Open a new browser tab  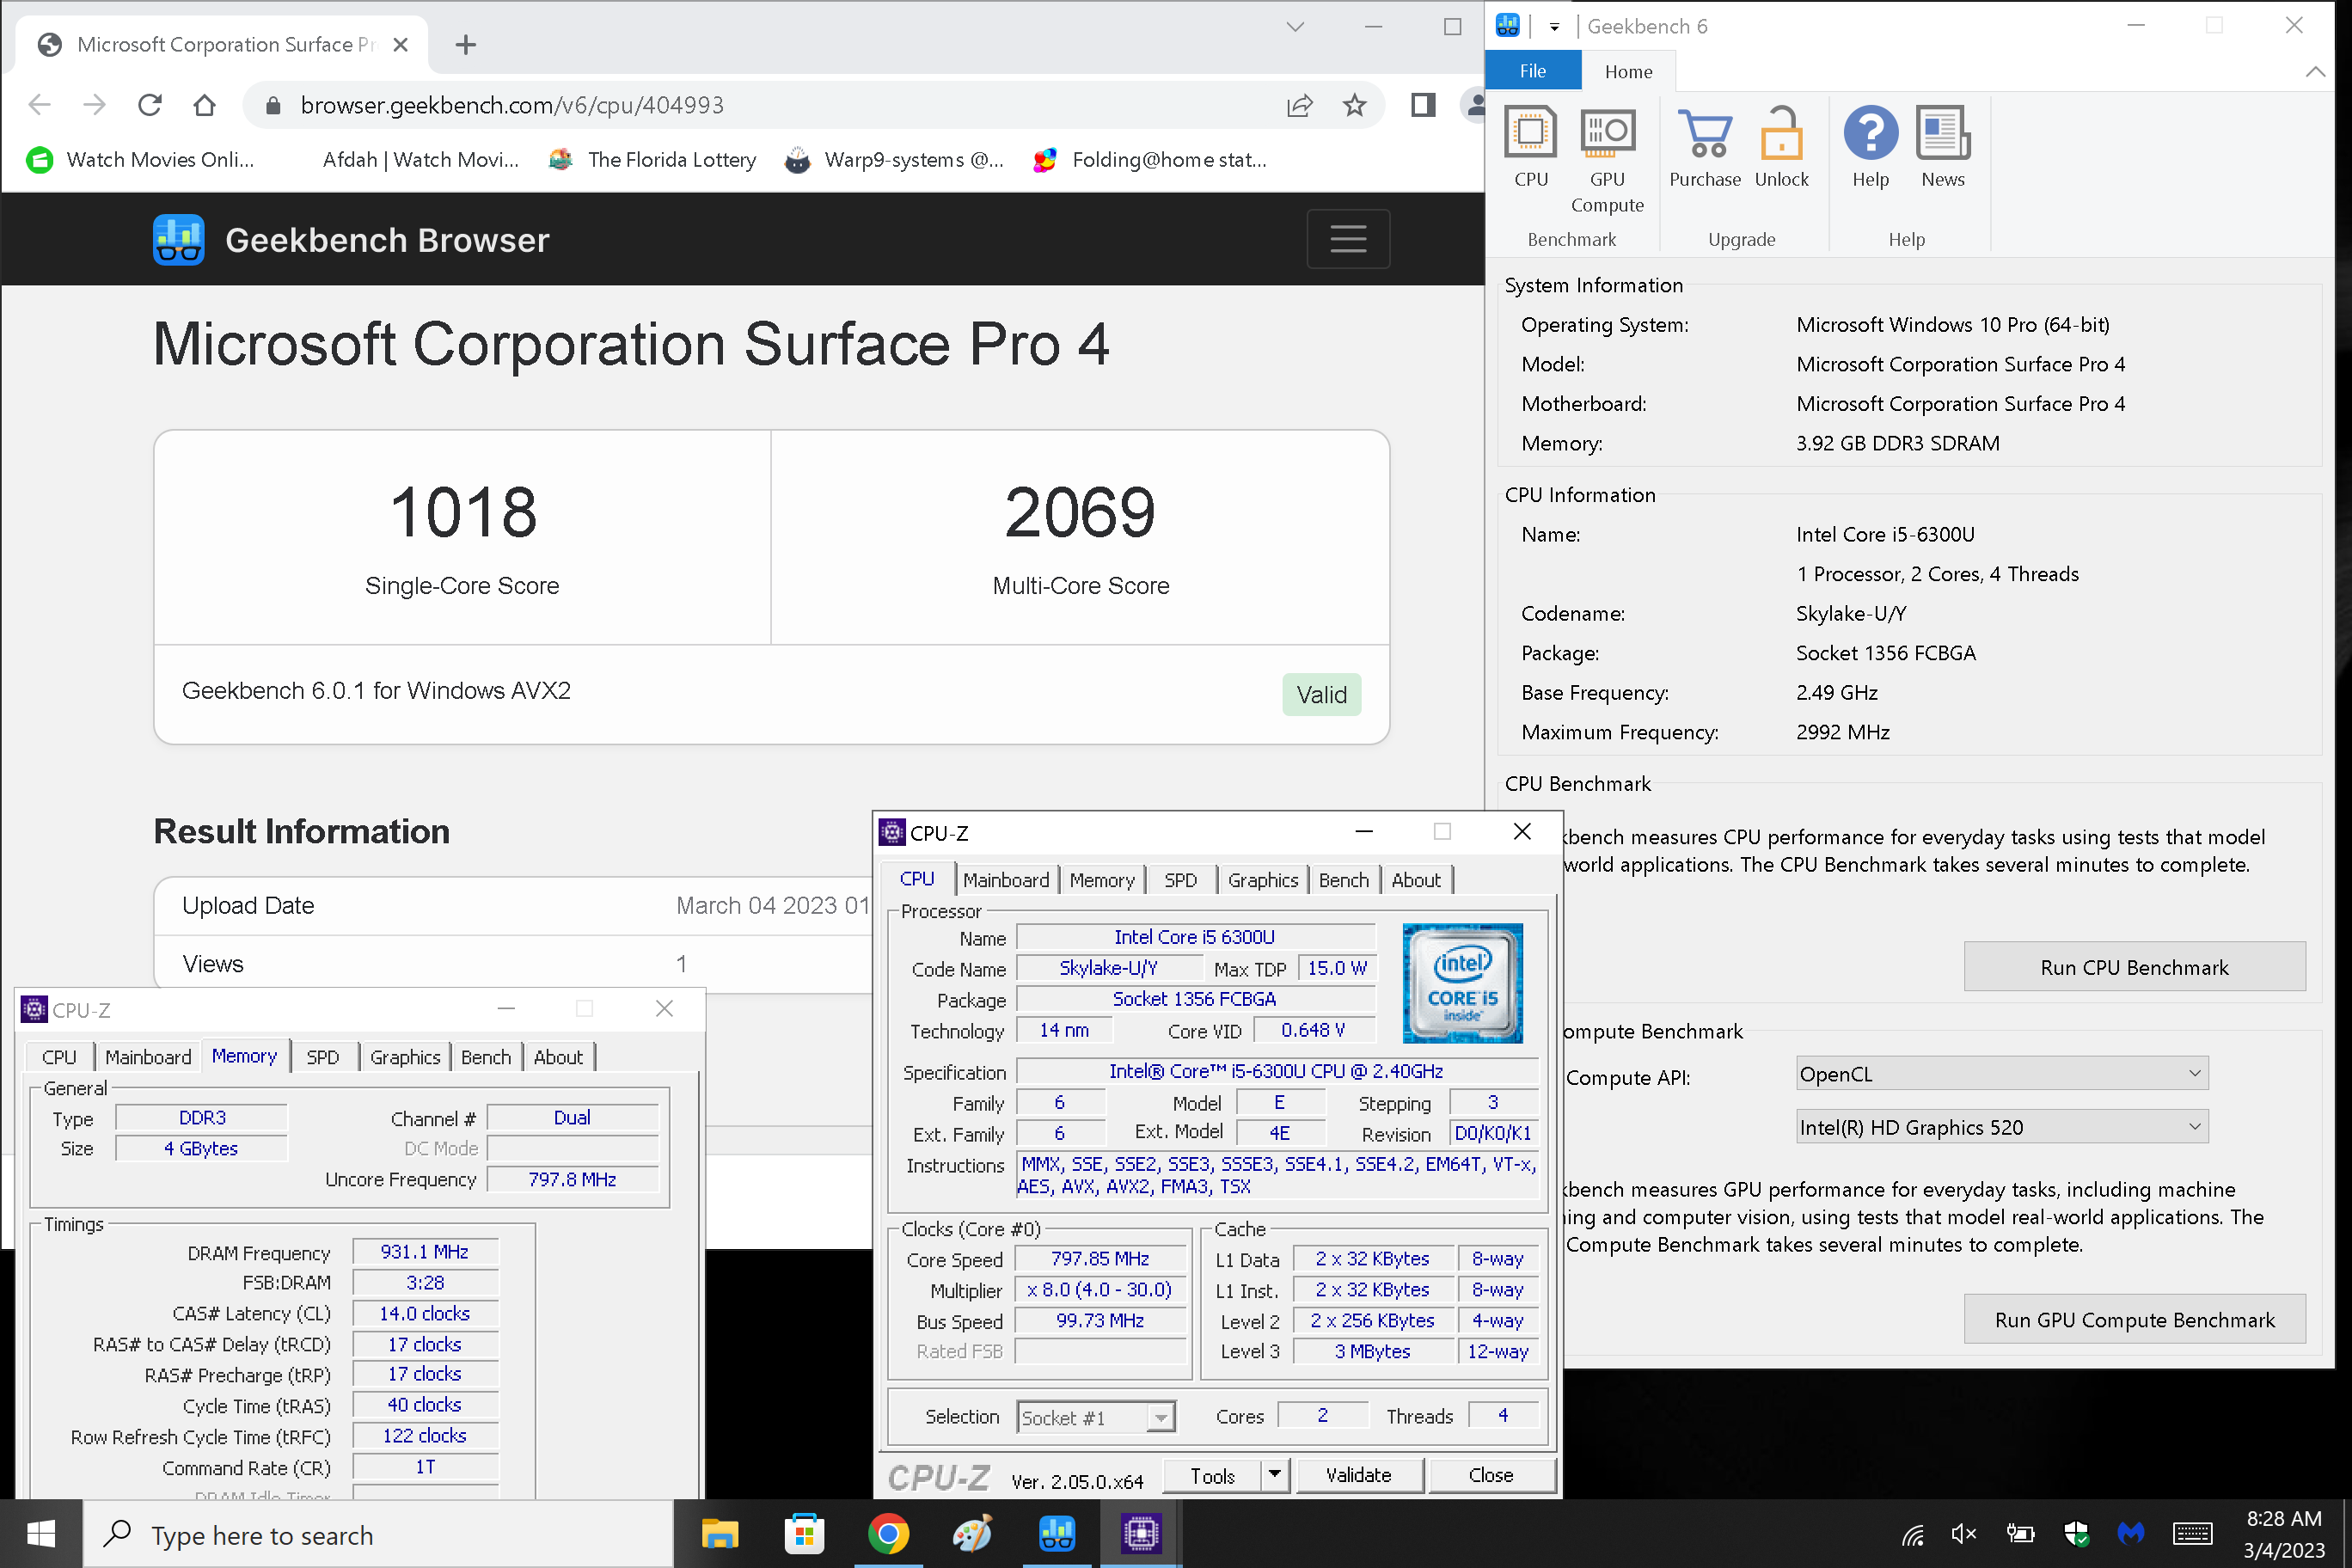point(465,44)
